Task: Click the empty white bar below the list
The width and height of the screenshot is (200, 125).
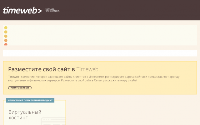Action: click(100, 53)
